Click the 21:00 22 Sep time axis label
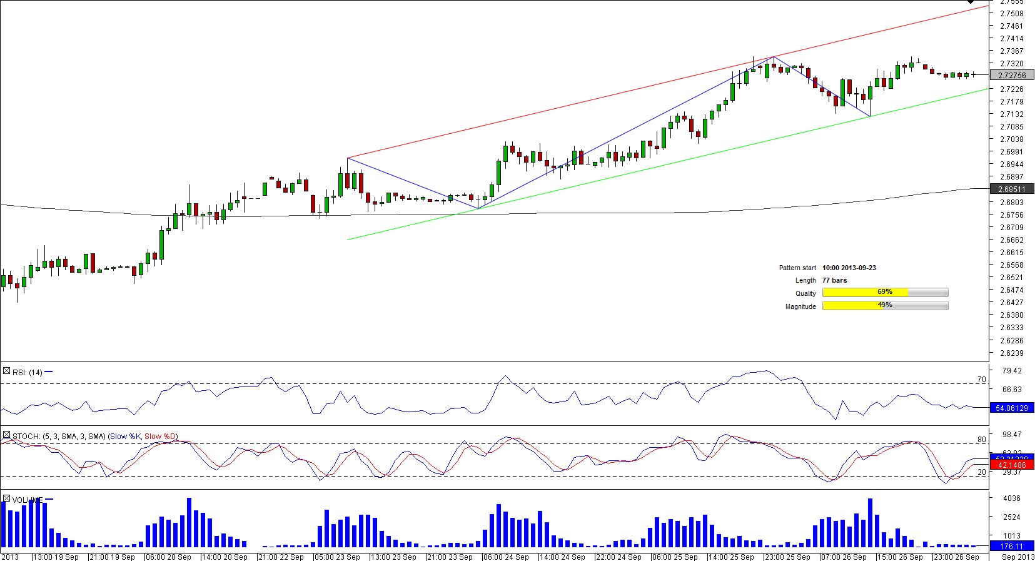 pyautogui.click(x=281, y=557)
